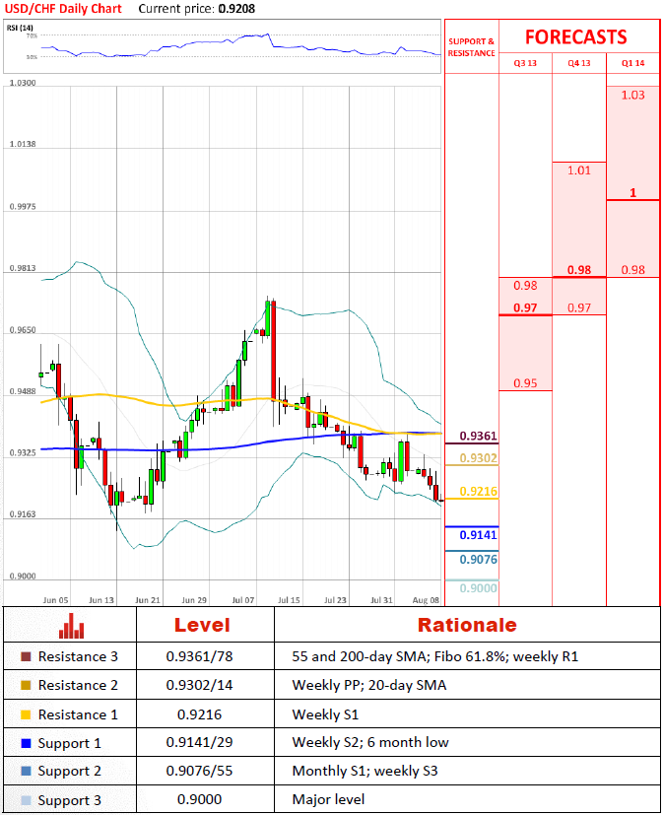Click the 0.9076 support level marker
This screenshot has width=664, height=815.
pyautogui.click(x=478, y=560)
